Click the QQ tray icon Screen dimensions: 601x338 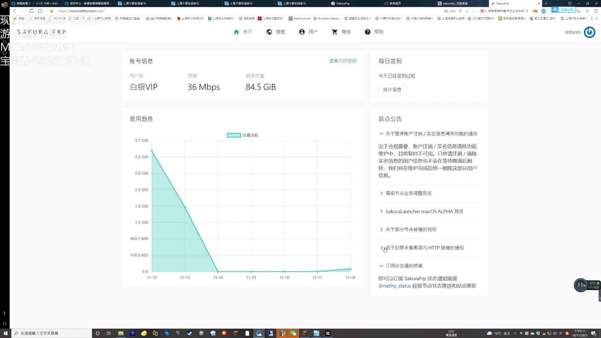[544, 333]
